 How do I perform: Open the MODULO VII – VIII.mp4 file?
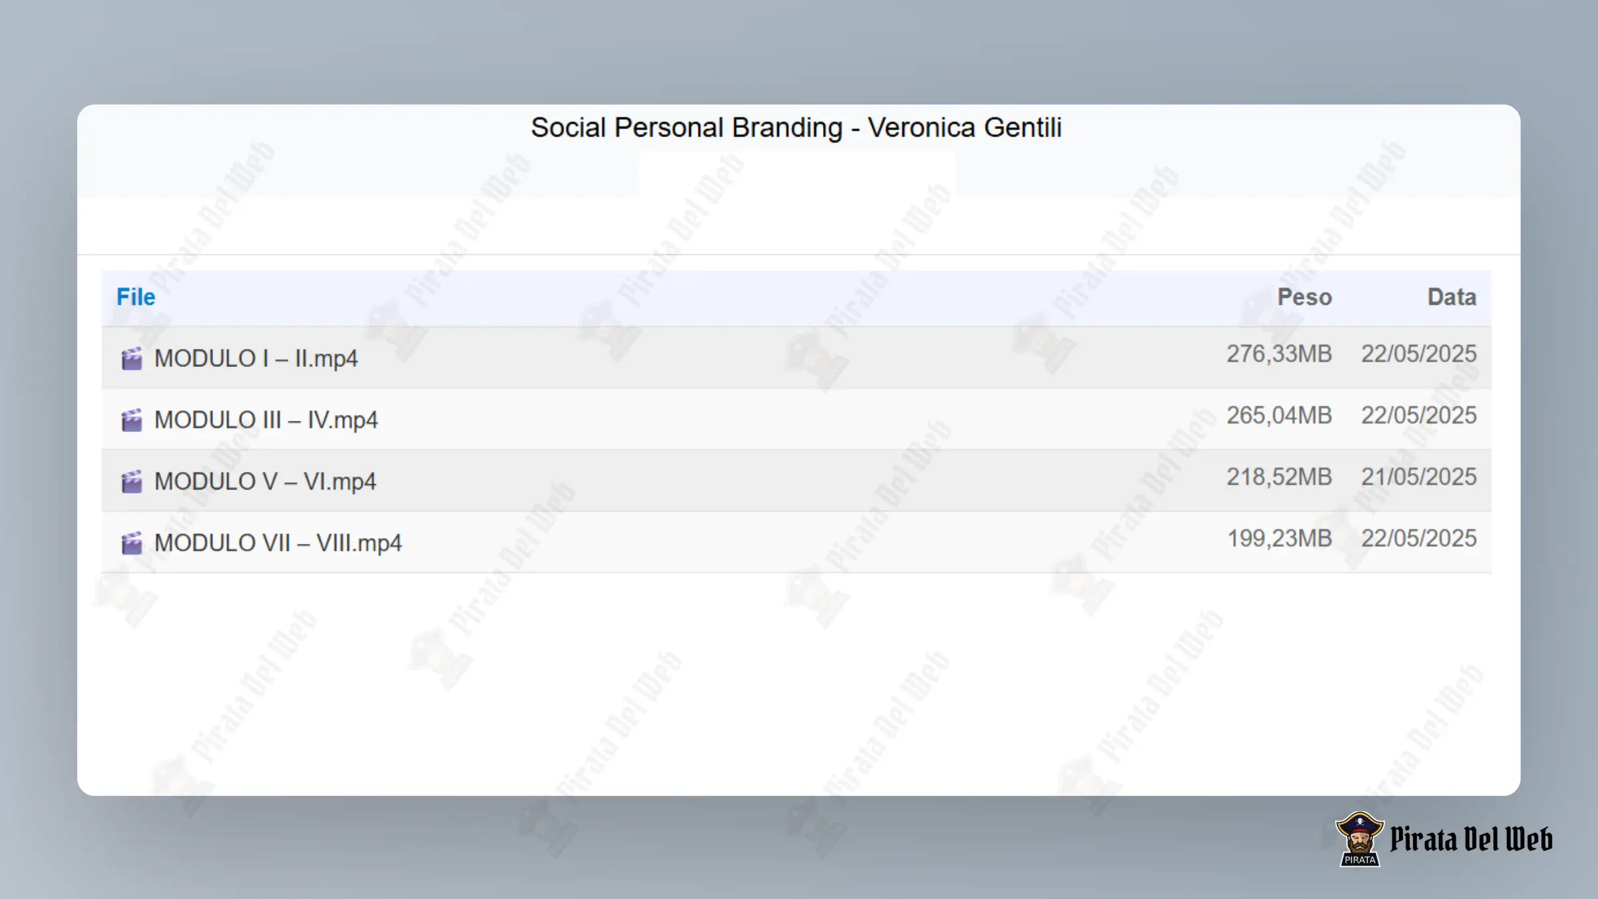(x=278, y=543)
